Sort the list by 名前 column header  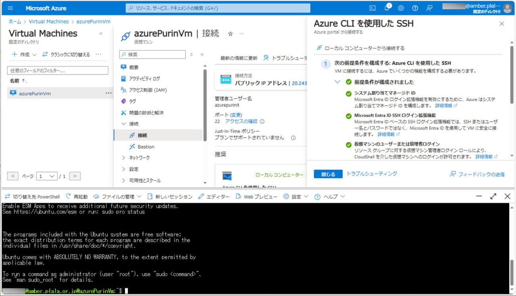[x=19, y=81]
